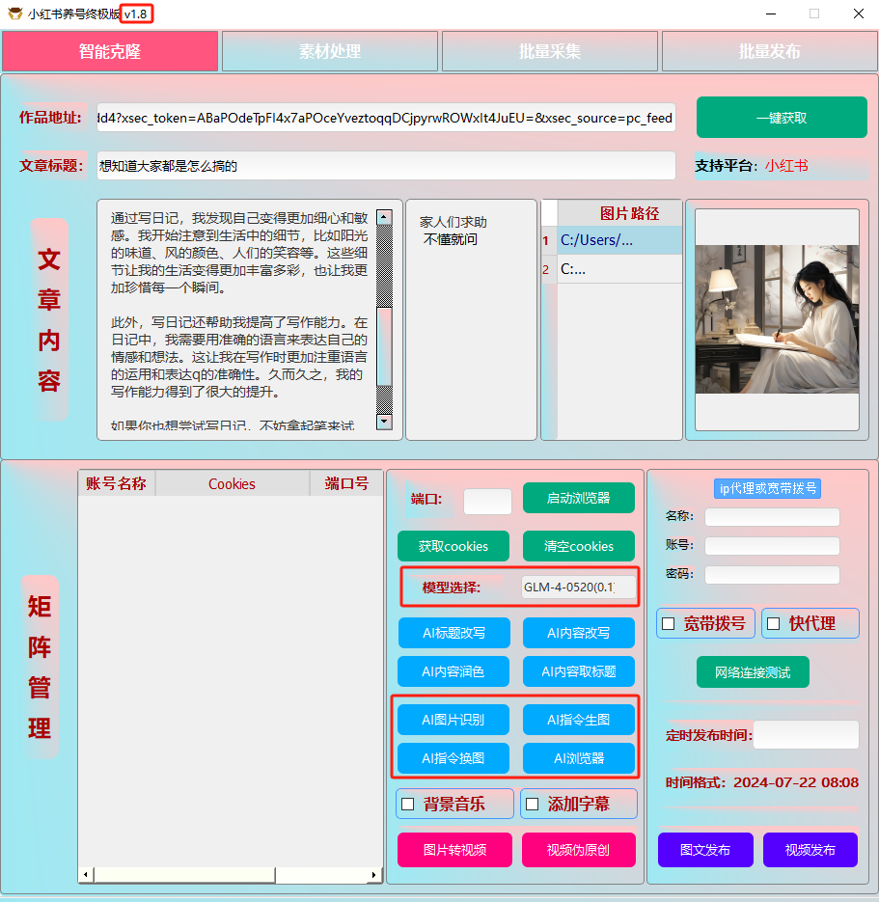Start AI内容改写 content rewriting
The width and height of the screenshot is (879, 902).
pos(578,632)
